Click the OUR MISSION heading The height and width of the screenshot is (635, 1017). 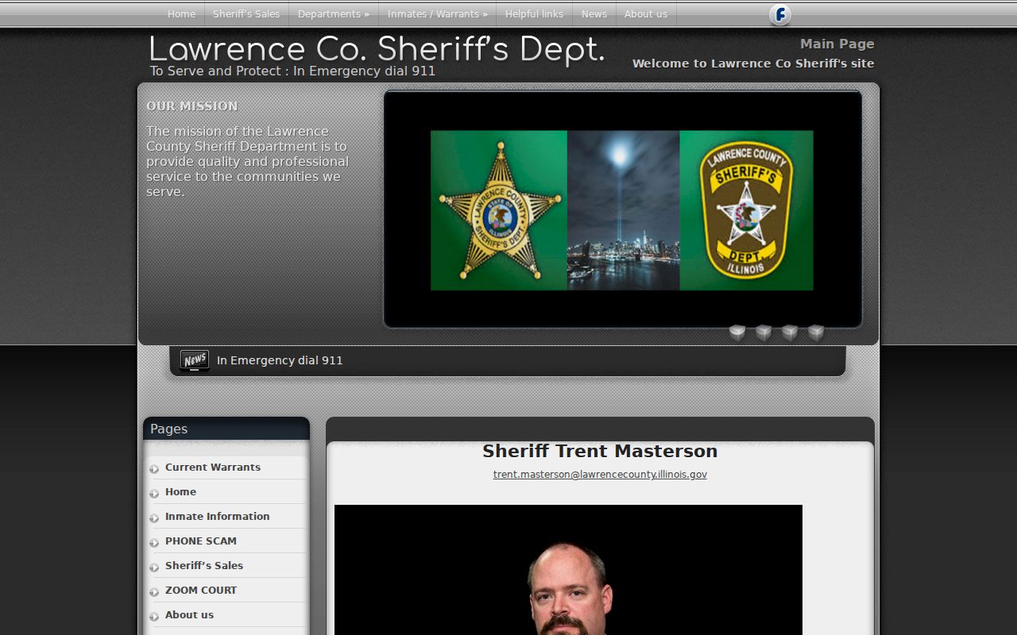click(x=192, y=106)
